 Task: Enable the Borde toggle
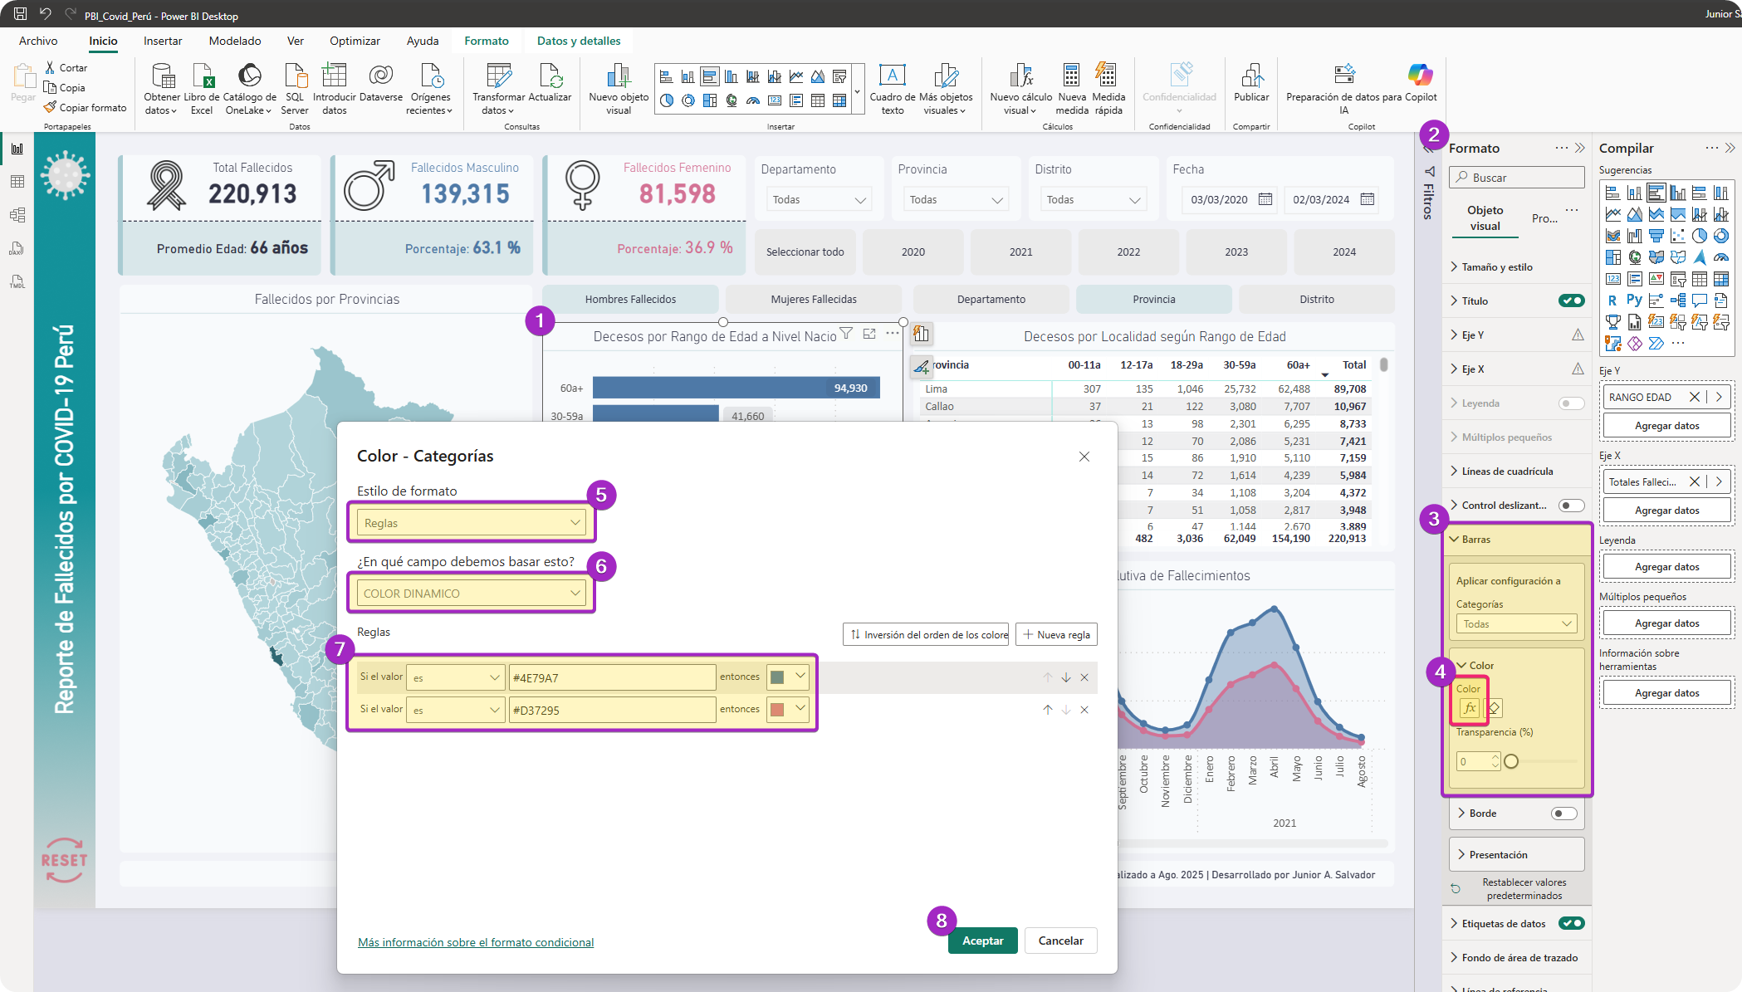tap(1563, 814)
